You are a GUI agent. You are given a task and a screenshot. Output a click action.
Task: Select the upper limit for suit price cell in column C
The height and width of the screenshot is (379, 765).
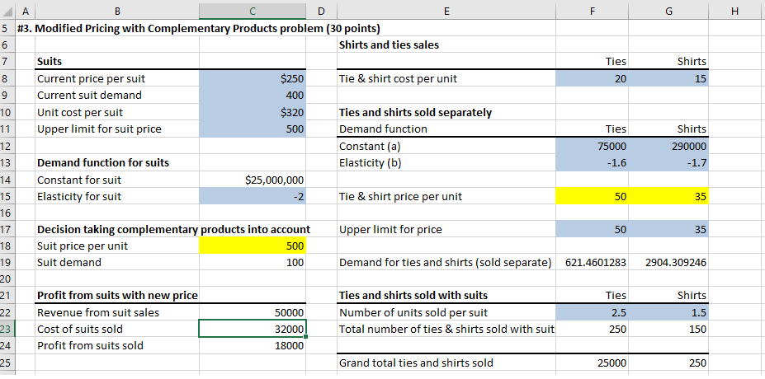253,129
